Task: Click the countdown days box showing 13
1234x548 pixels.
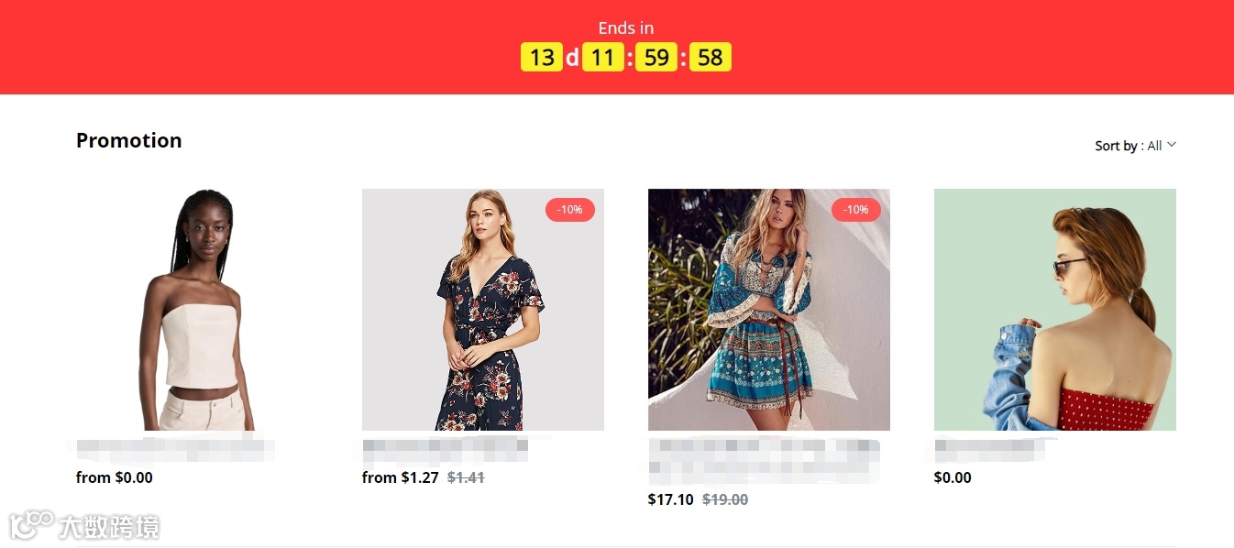Action: point(542,58)
